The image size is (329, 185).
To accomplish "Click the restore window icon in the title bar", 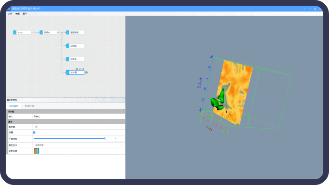I will [x=315, y=9].
